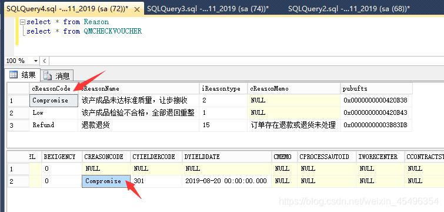The height and width of the screenshot is (212, 444).
Task: Click the 2019-08-20 00:00:00.000 date cell
Action: [x=227, y=181]
